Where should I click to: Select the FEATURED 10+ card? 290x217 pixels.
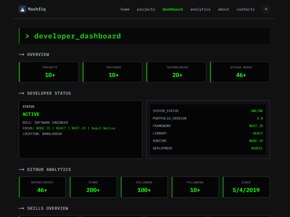click(x=113, y=72)
